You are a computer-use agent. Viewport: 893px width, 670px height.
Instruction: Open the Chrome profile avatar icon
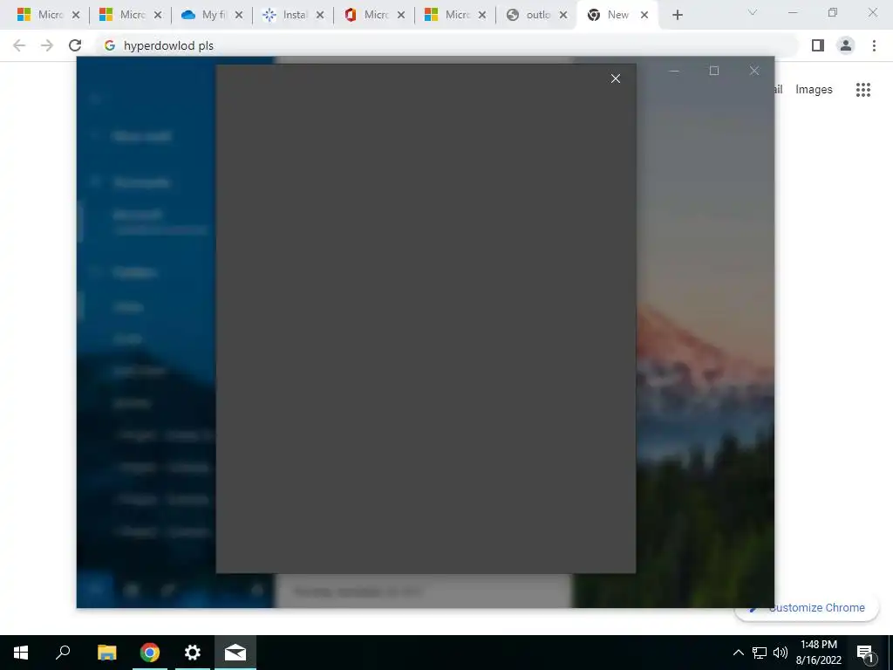(846, 45)
